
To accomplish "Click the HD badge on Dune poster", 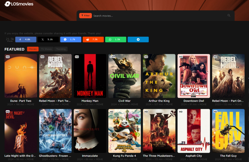I will (8, 57).
